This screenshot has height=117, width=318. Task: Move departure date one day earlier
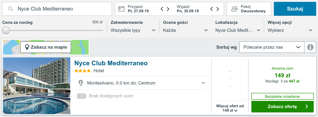[211, 9]
